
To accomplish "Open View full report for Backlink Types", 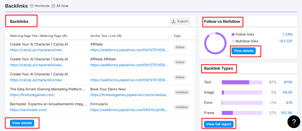I will (x=219, y=124).
